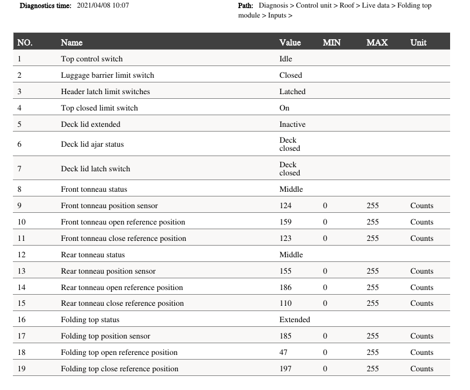Click the Name column header
Viewport: 470px width, 390px height.
tap(71, 43)
